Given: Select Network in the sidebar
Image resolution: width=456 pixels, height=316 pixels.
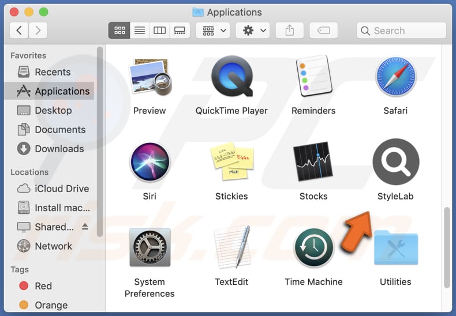Looking at the screenshot, I should 49,246.
